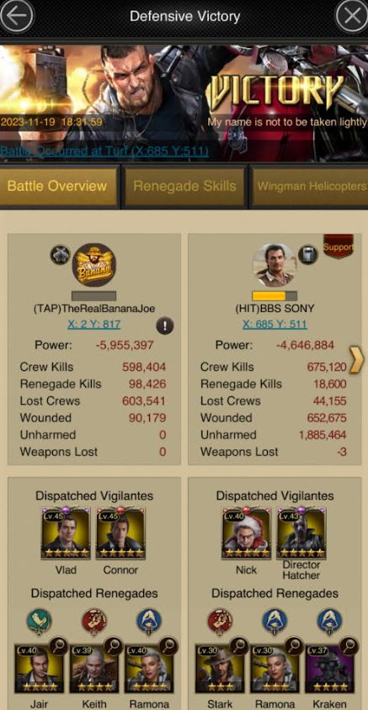368x710 pixels.
Task: Tap magnifier on Stark renegade card
Action: (x=239, y=646)
